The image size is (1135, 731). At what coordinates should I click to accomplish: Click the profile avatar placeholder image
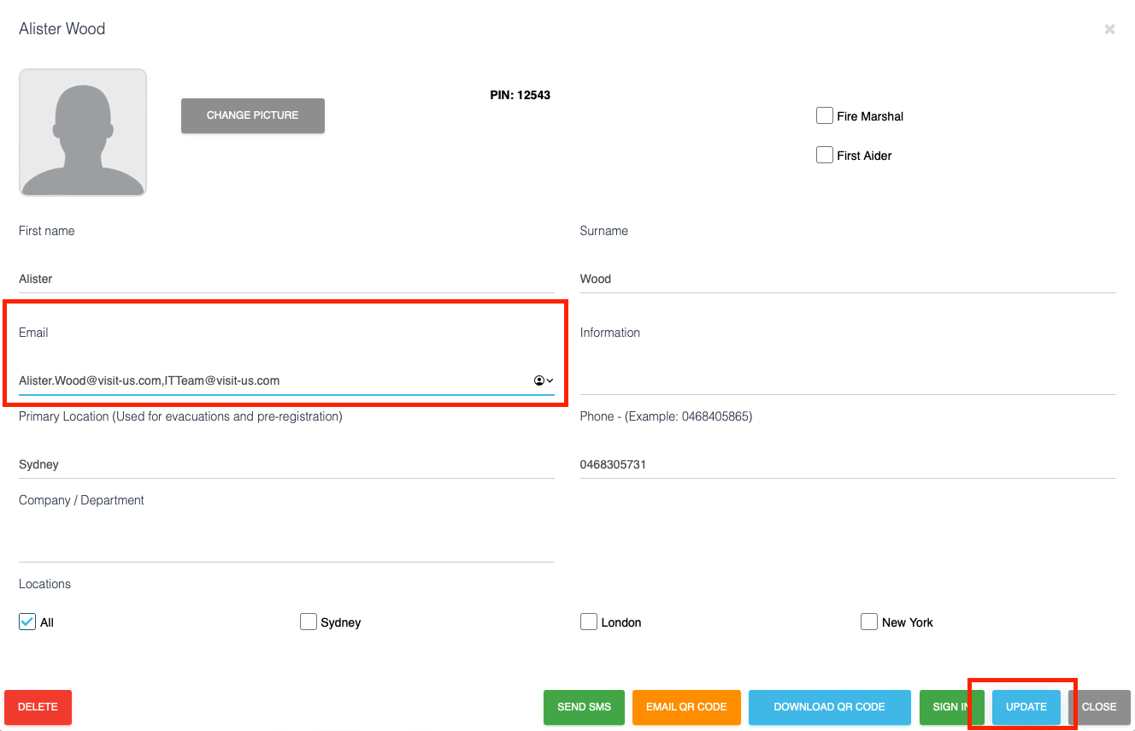pos(83,133)
